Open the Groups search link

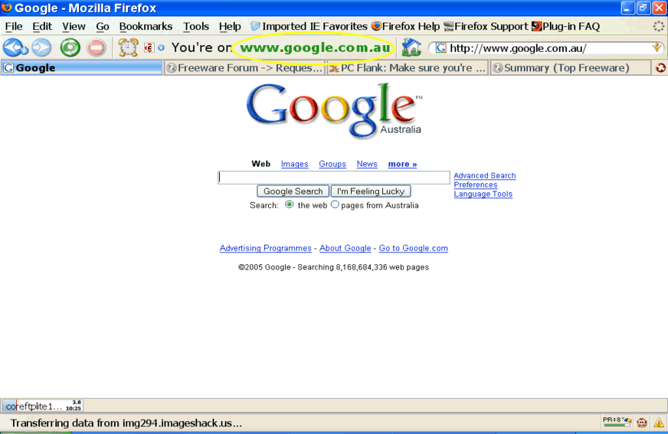332,164
